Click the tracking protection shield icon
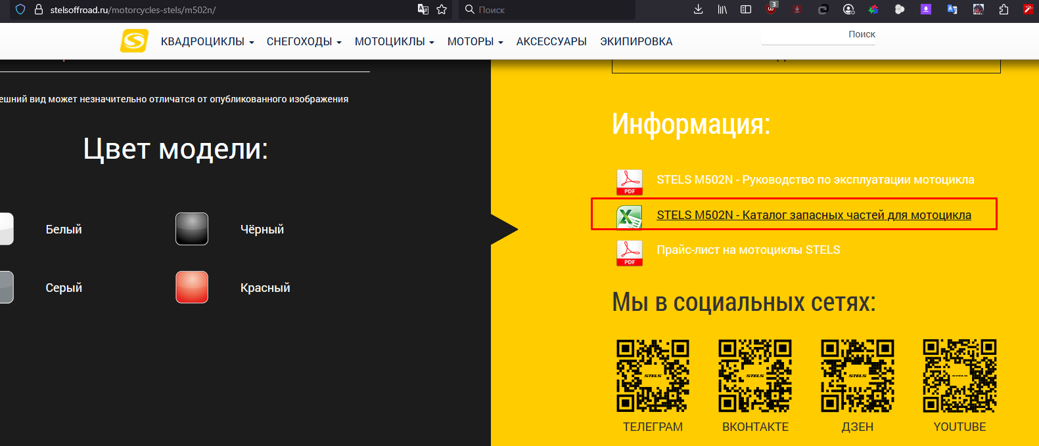The height and width of the screenshot is (446, 1039). pyautogui.click(x=20, y=10)
